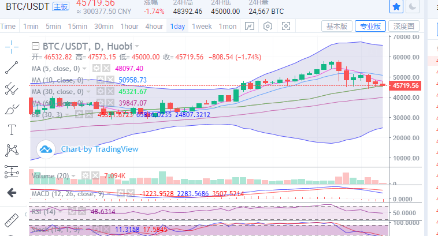Select the 1min interval

click(31, 26)
